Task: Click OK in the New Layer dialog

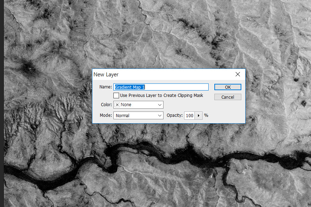Action: click(228, 87)
